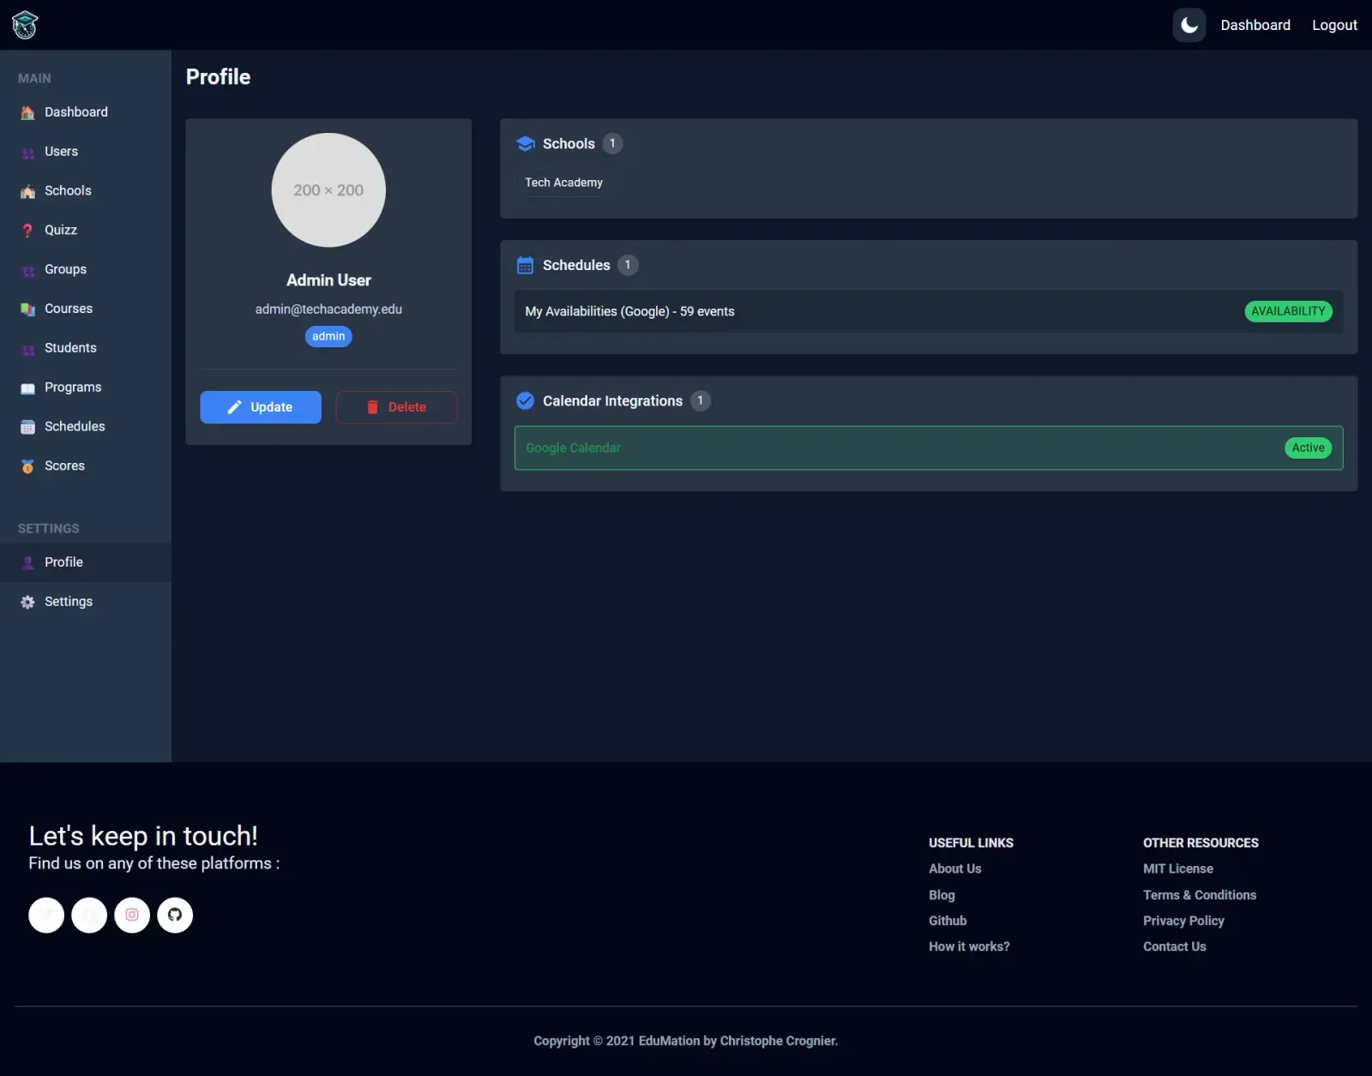1372x1076 pixels.
Task: Open Settings in sidebar
Action: coord(86,602)
